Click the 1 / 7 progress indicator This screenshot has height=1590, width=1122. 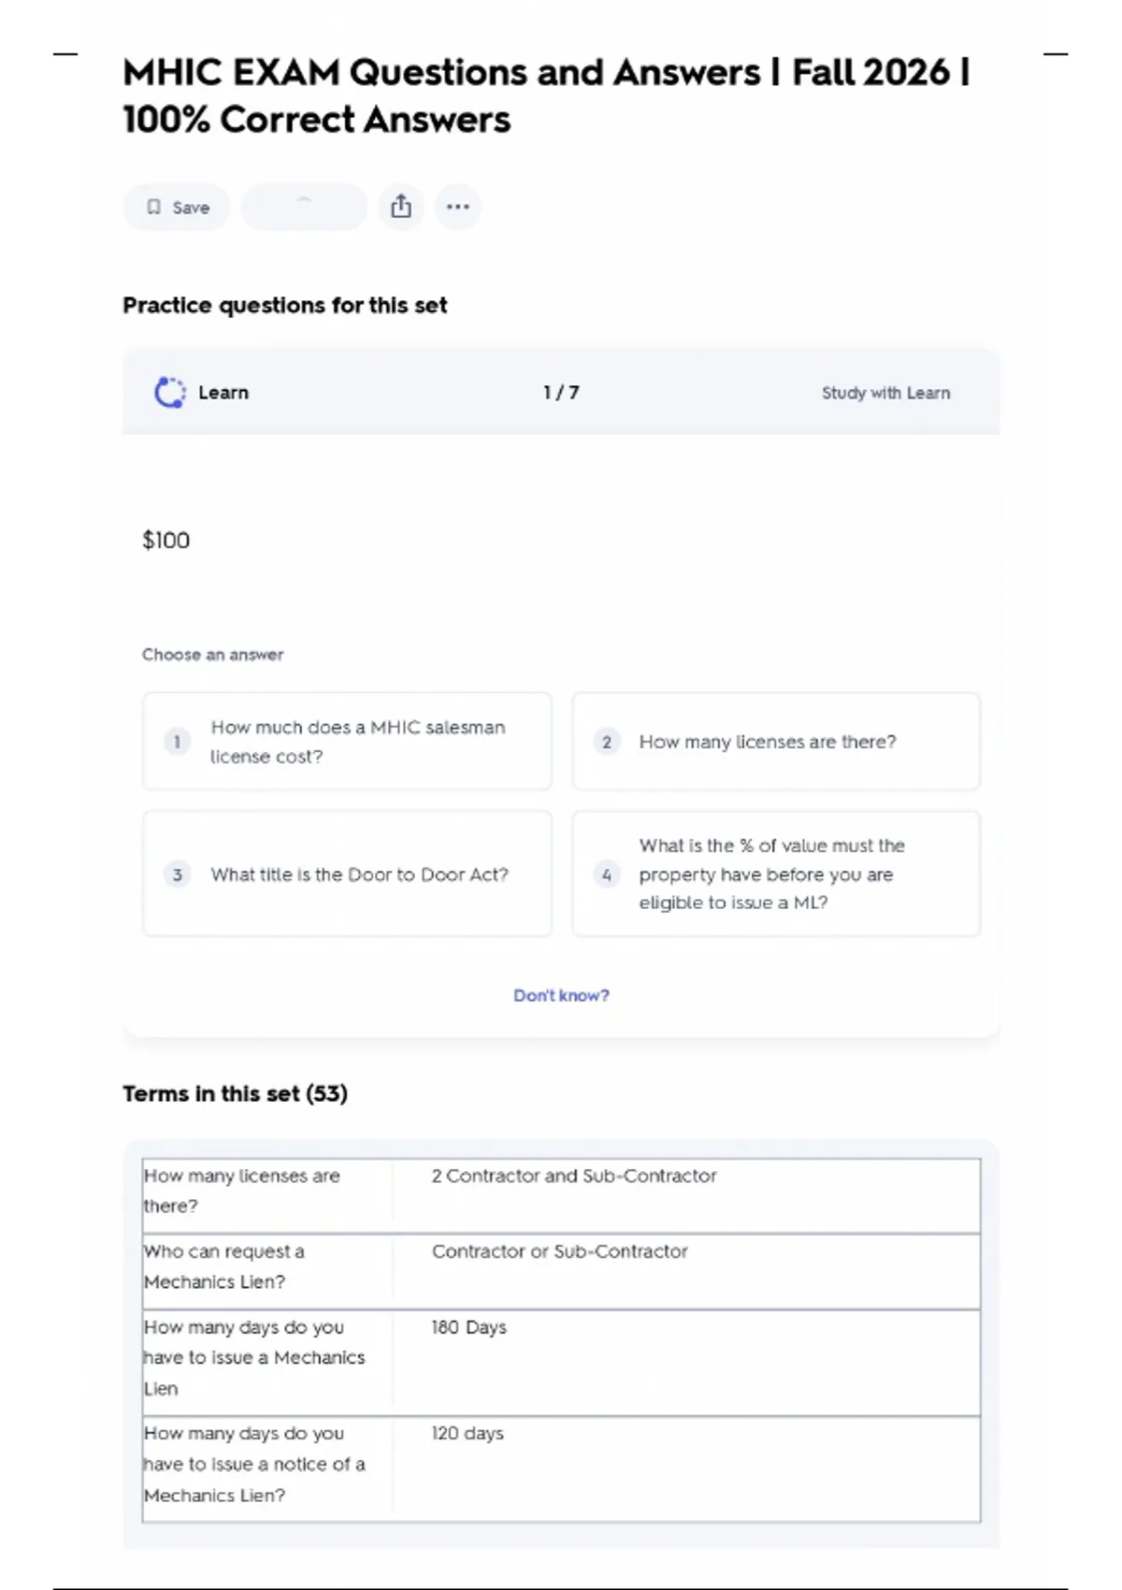tap(561, 393)
